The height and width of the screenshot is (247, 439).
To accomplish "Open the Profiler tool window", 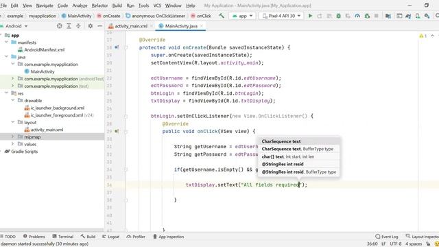I will click(136, 237).
